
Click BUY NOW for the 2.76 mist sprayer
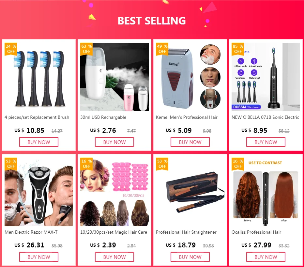(x=114, y=142)
